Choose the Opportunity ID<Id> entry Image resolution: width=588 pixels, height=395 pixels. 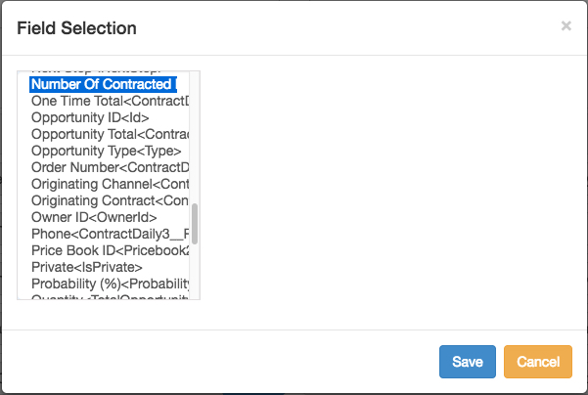[x=90, y=118]
